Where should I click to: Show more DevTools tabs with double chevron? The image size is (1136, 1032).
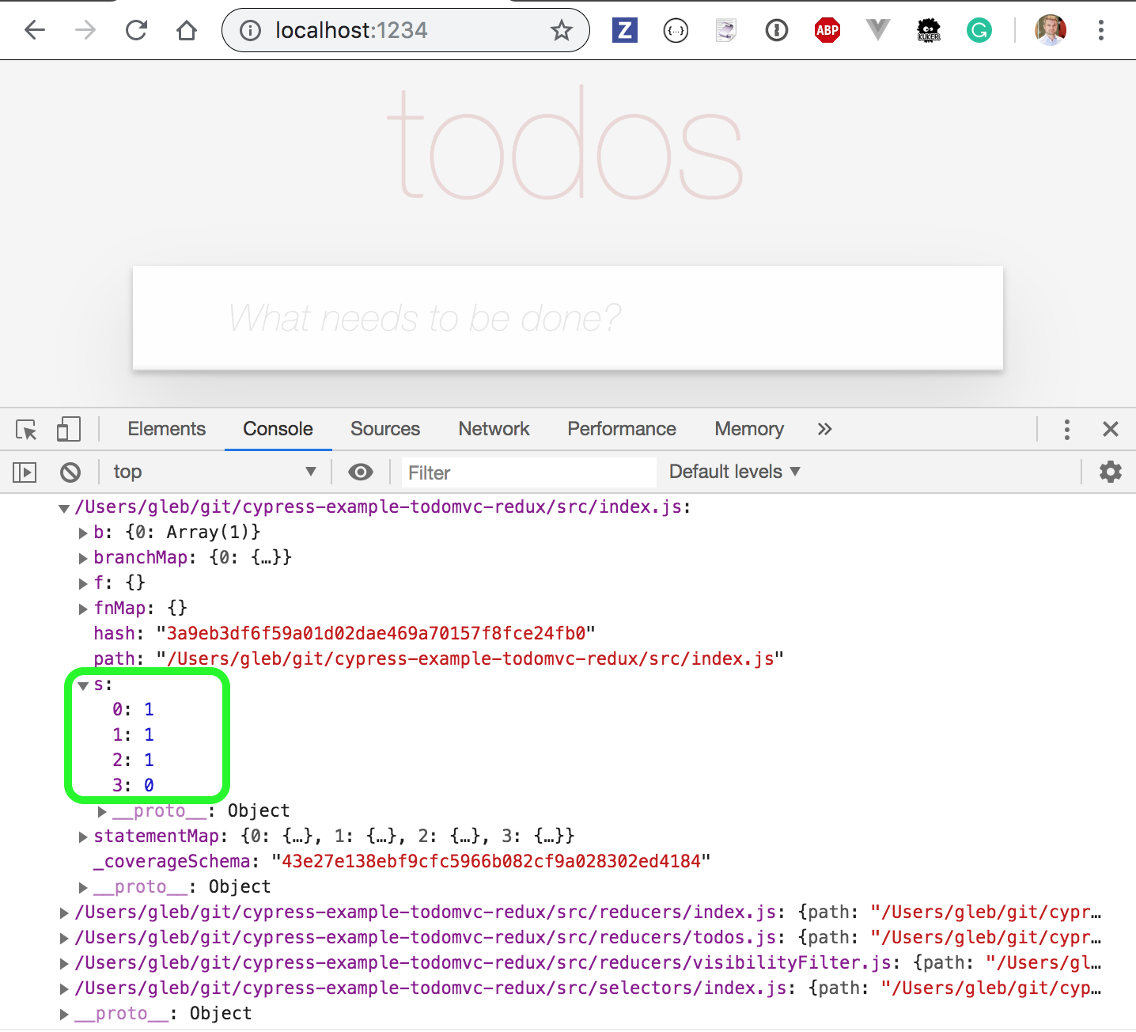pyautogui.click(x=825, y=429)
